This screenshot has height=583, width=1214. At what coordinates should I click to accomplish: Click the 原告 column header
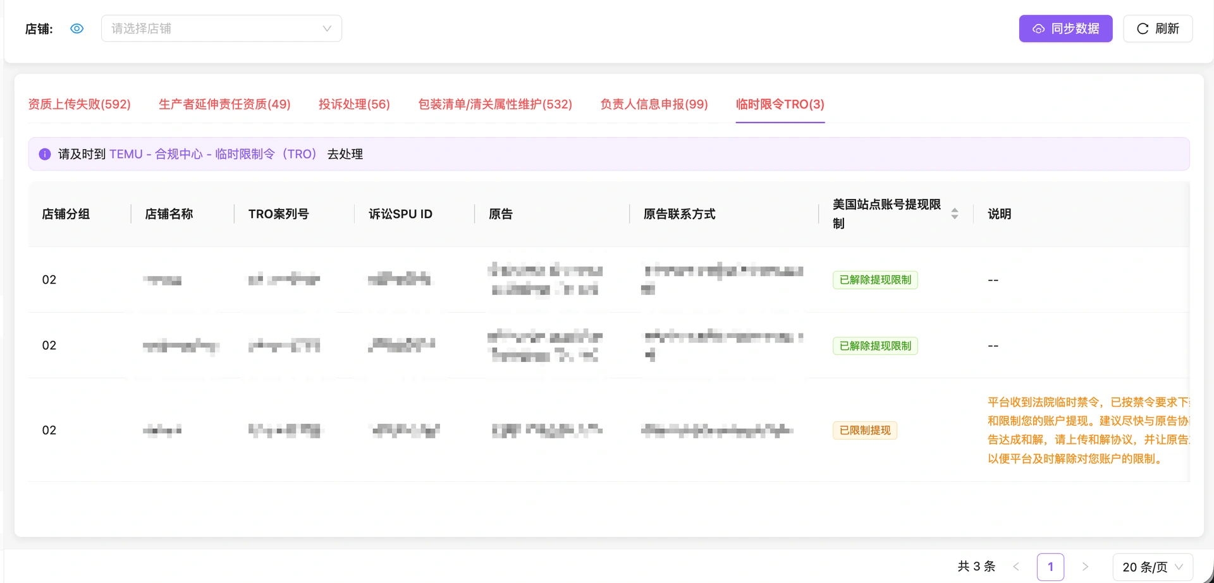coord(501,214)
